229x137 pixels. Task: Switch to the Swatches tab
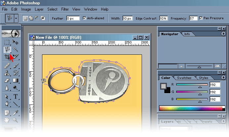click(184, 78)
